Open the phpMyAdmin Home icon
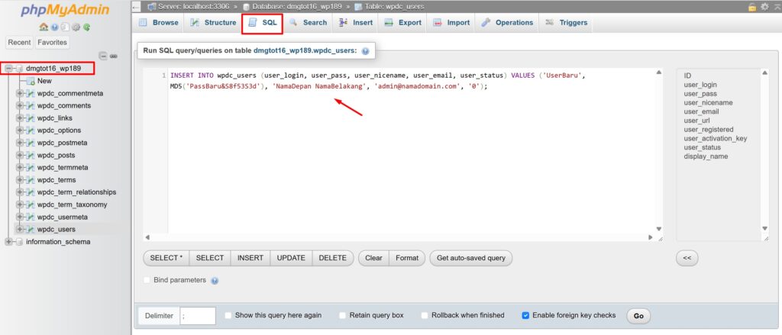 point(44,27)
